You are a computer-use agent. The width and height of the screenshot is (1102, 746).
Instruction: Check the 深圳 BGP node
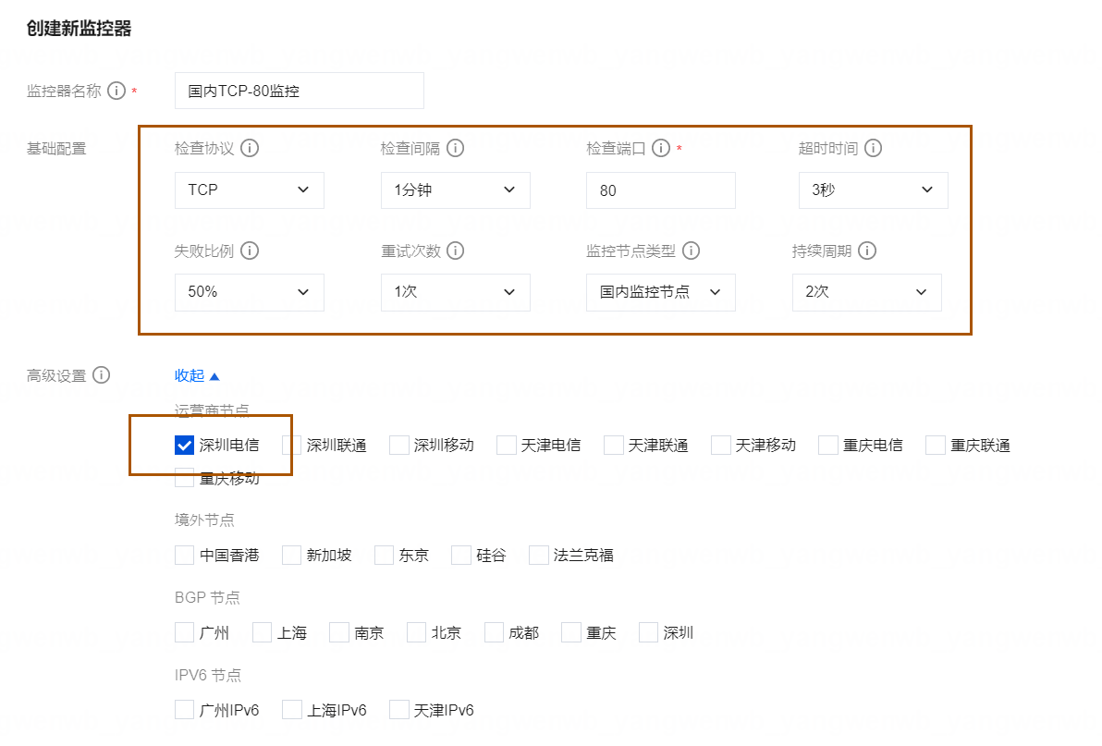pyautogui.click(x=649, y=632)
